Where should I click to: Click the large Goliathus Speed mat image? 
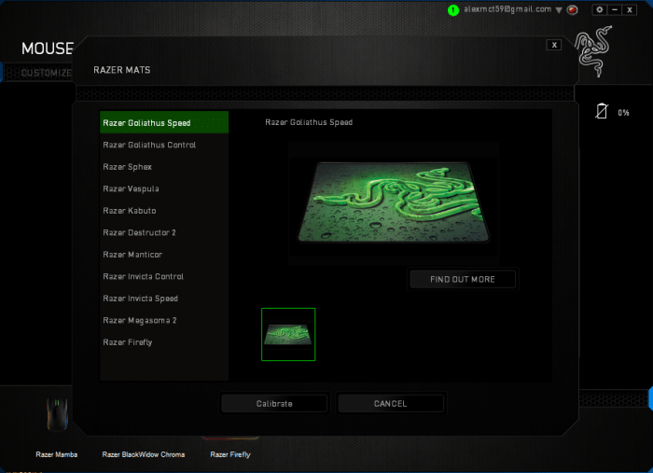394,202
